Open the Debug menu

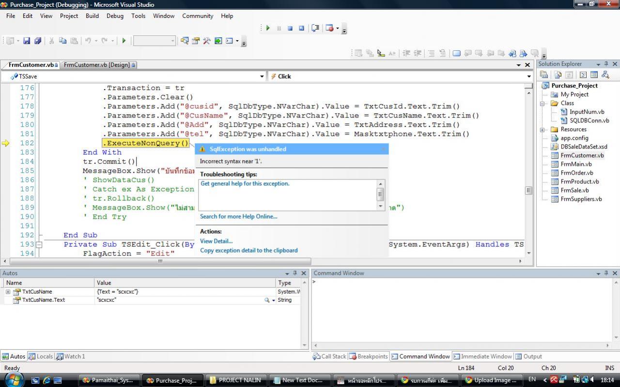click(115, 15)
